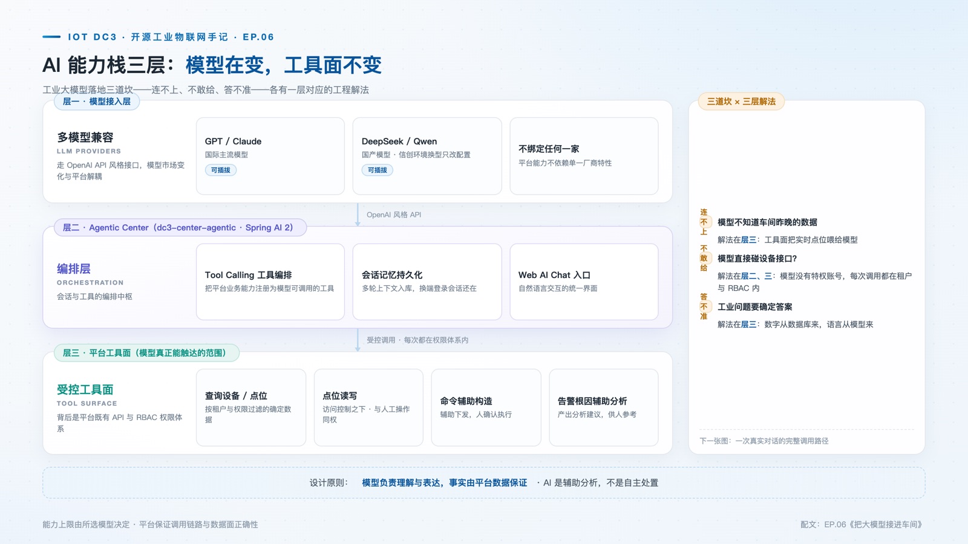Click "下一张图：一次真实对话的完整调用路径" note
The height and width of the screenshot is (544, 968).
pyautogui.click(x=764, y=441)
